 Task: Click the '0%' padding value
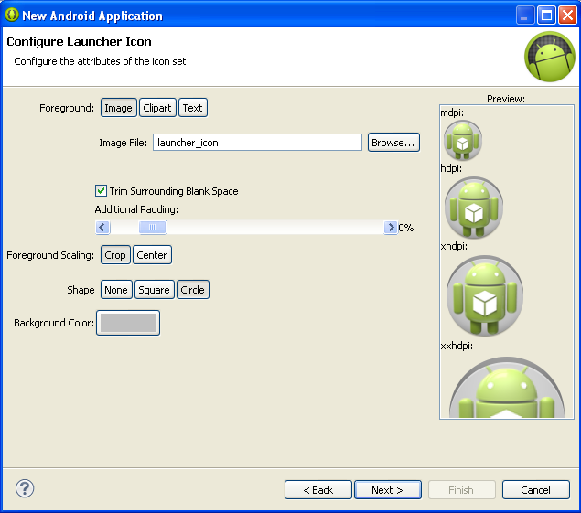405,228
